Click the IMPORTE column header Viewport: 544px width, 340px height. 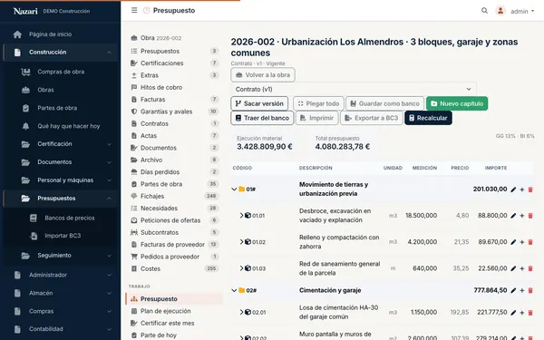pos(496,168)
